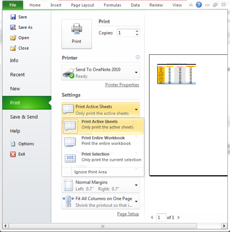Switch to the Page Layout tab
The image size is (230, 232).
point(83,5)
